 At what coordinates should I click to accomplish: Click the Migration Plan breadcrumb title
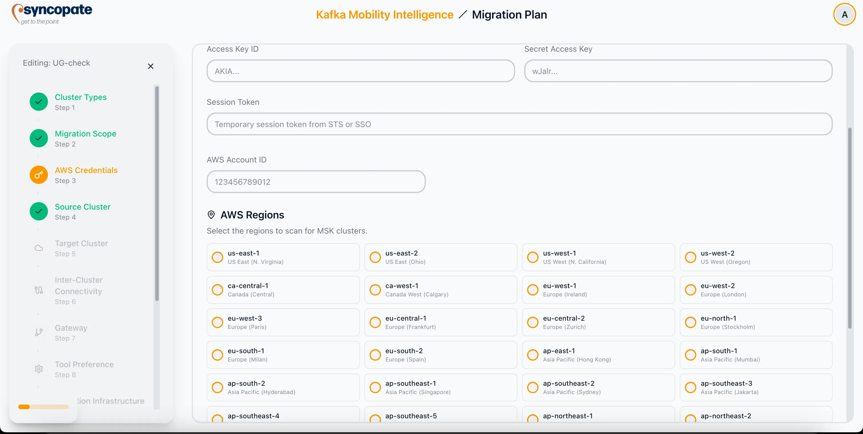click(509, 14)
